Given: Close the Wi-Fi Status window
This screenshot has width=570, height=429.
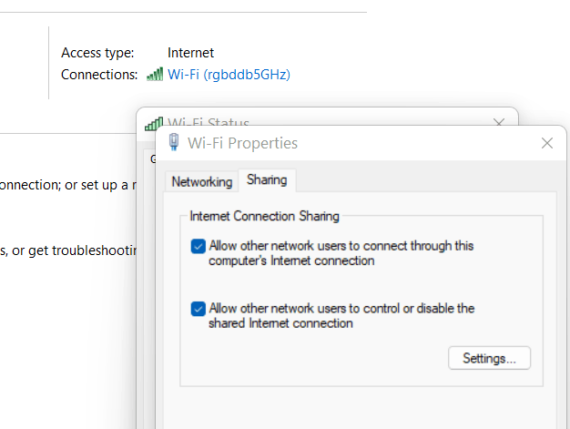Looking at the screenshot, I should [499, 121].
